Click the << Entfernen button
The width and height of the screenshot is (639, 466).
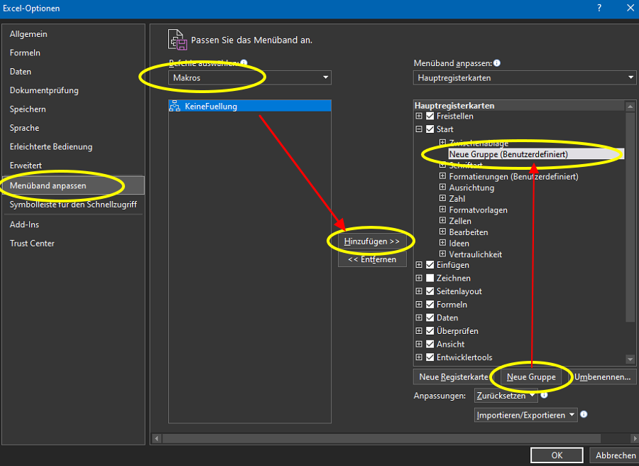[x=371, y=259]
